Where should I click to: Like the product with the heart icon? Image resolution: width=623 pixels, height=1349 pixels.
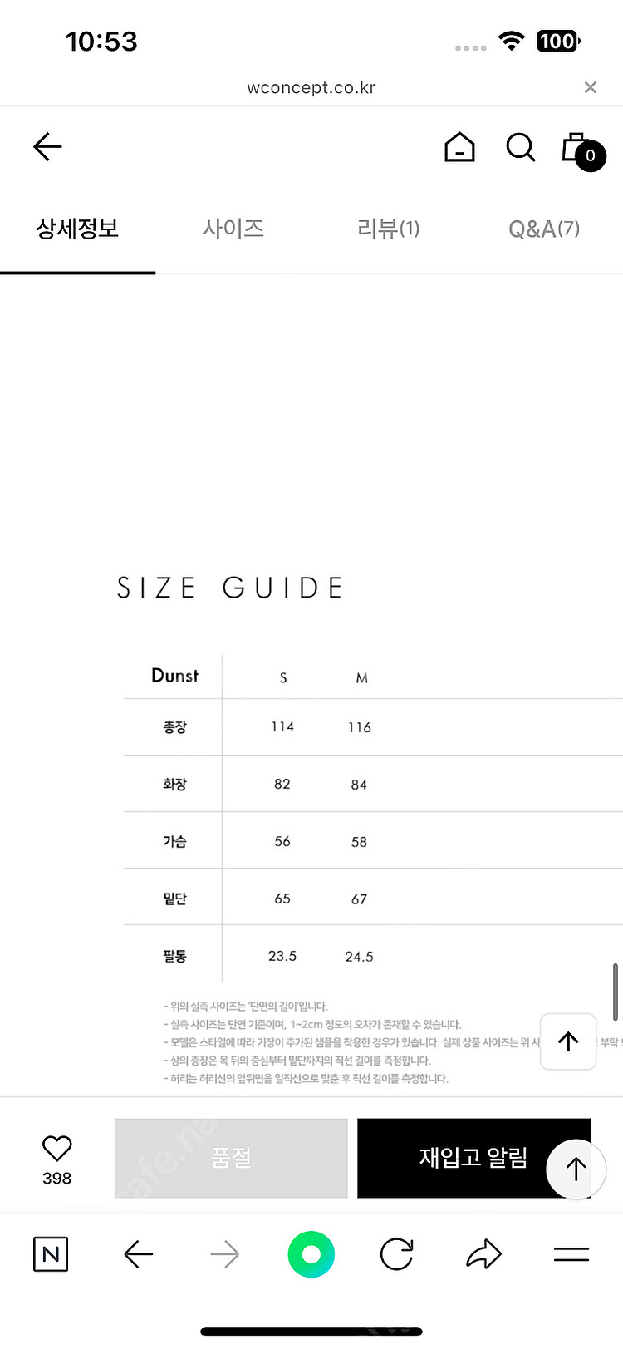coord(56,1149)
